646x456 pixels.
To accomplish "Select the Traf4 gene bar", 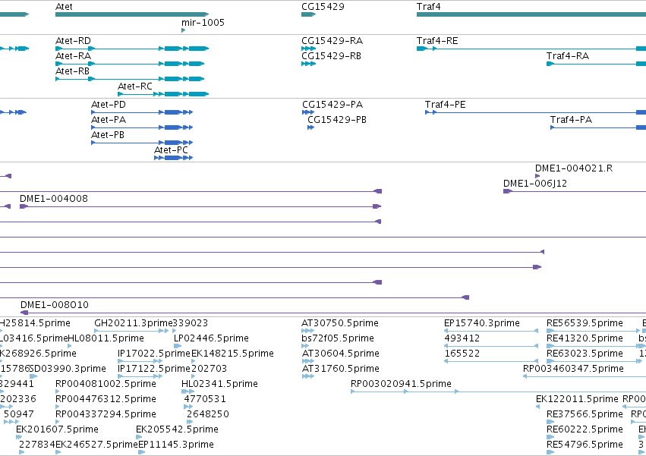I will [x=531, y=14].
